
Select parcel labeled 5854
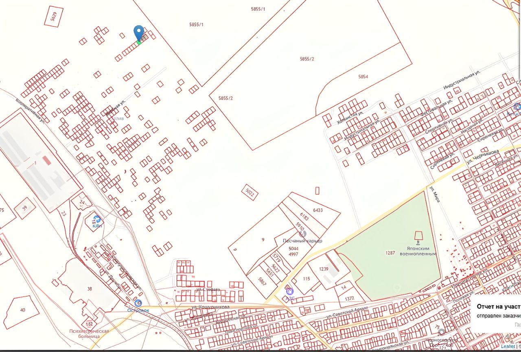[363, 77]
